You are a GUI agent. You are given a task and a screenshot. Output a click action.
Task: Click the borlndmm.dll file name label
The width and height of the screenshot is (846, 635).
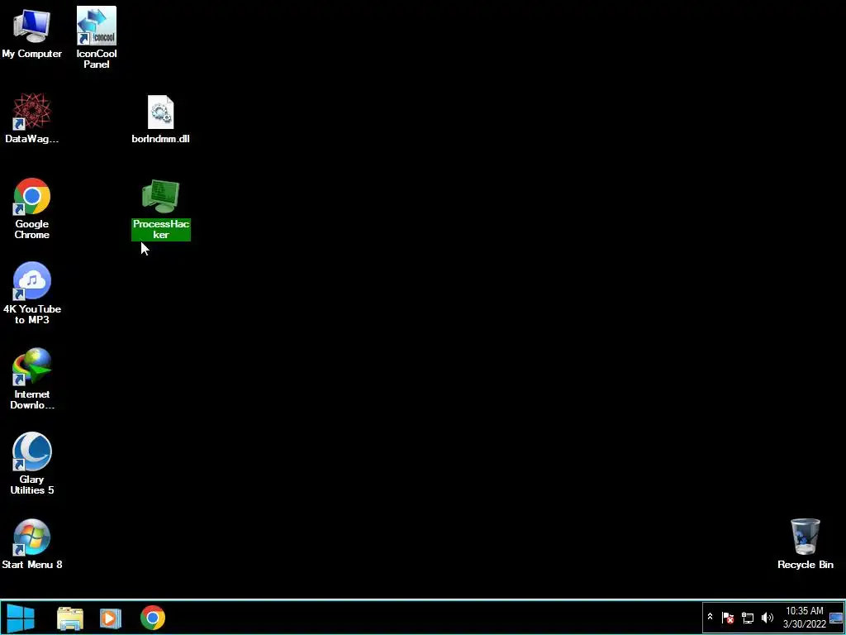click(x=161, y=139)
